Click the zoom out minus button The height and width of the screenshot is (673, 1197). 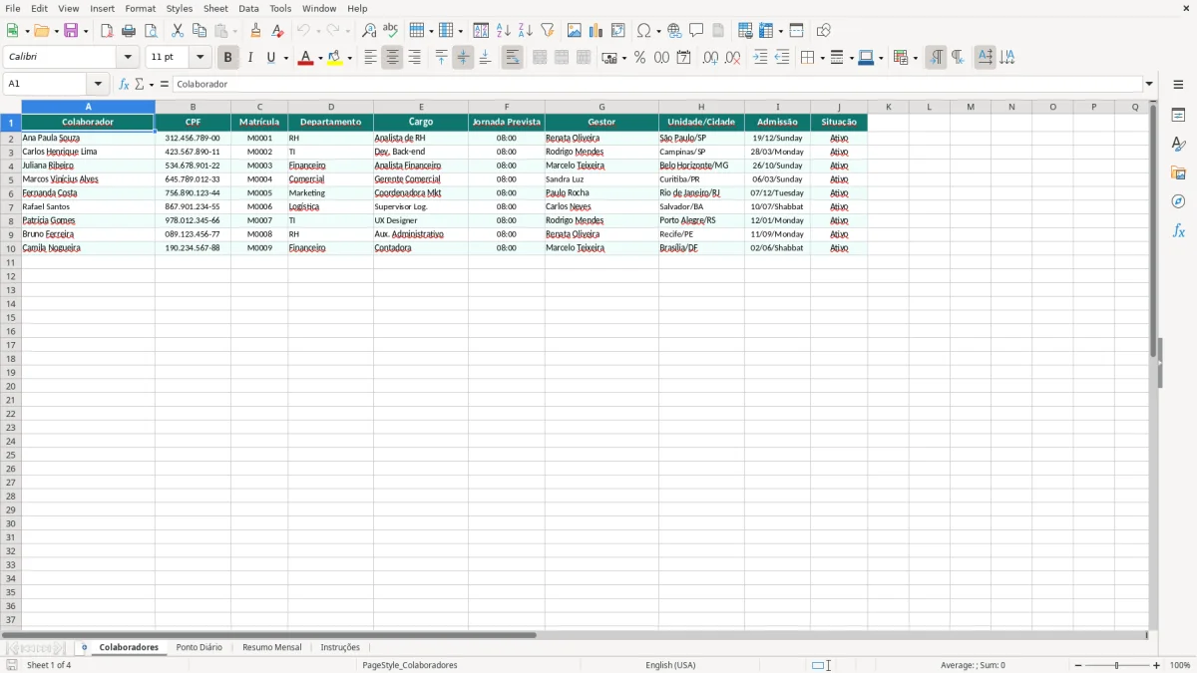click(1078, 665)
